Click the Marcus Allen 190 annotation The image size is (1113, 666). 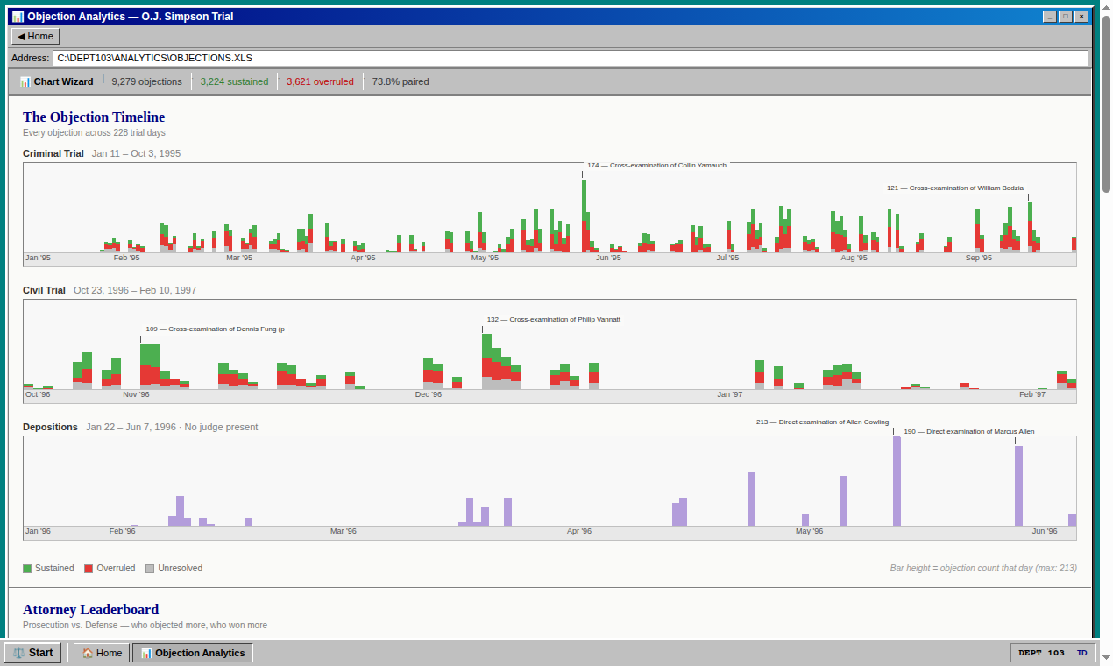[x=968, y=431]
